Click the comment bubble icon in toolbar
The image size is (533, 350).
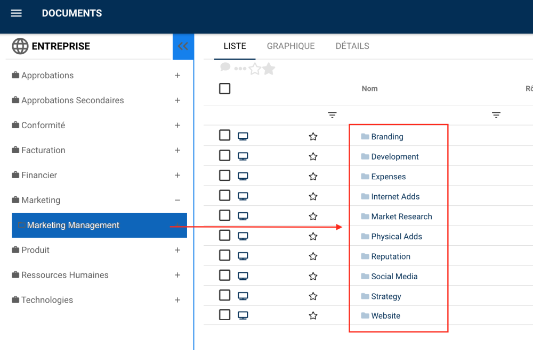pyautogui.click(x=225, y=67)
